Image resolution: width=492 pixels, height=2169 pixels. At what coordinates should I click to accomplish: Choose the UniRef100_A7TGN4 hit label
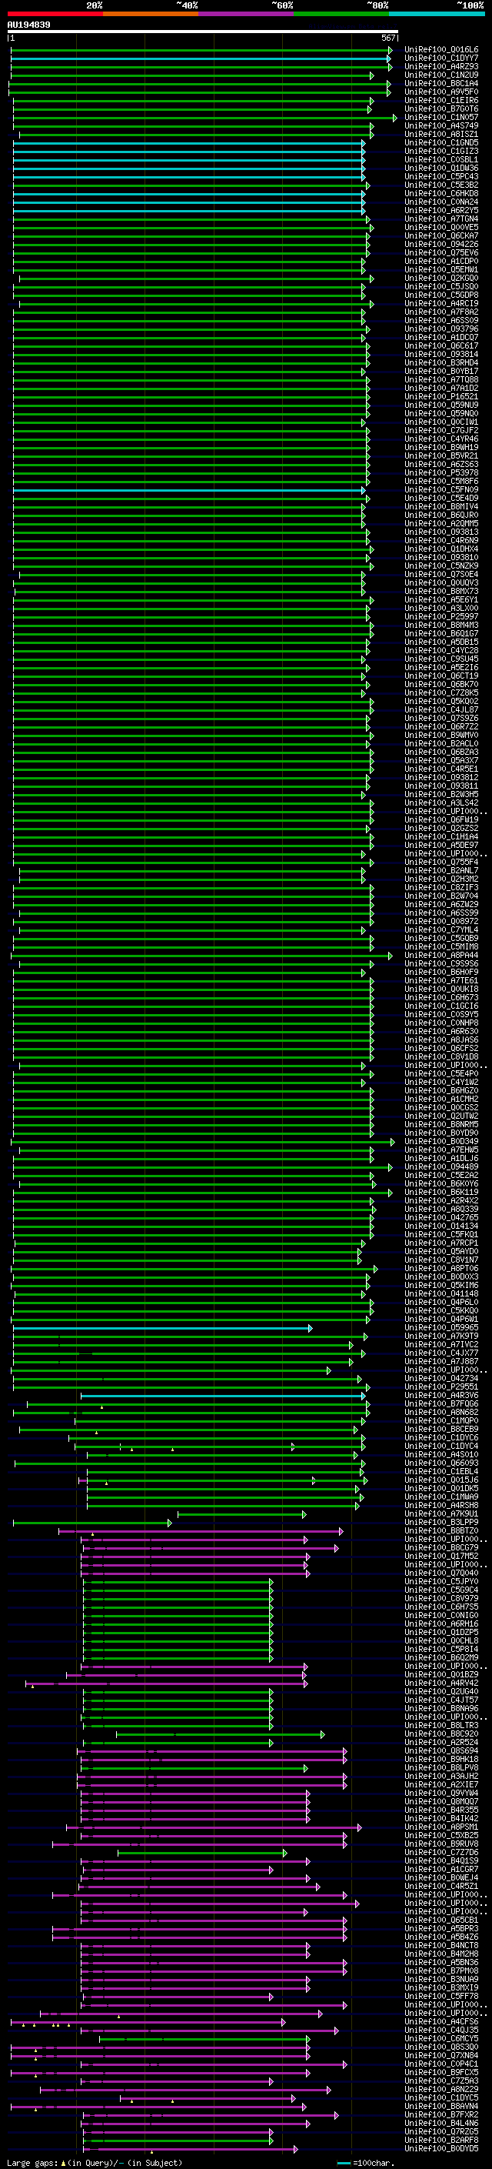point(440,219)
